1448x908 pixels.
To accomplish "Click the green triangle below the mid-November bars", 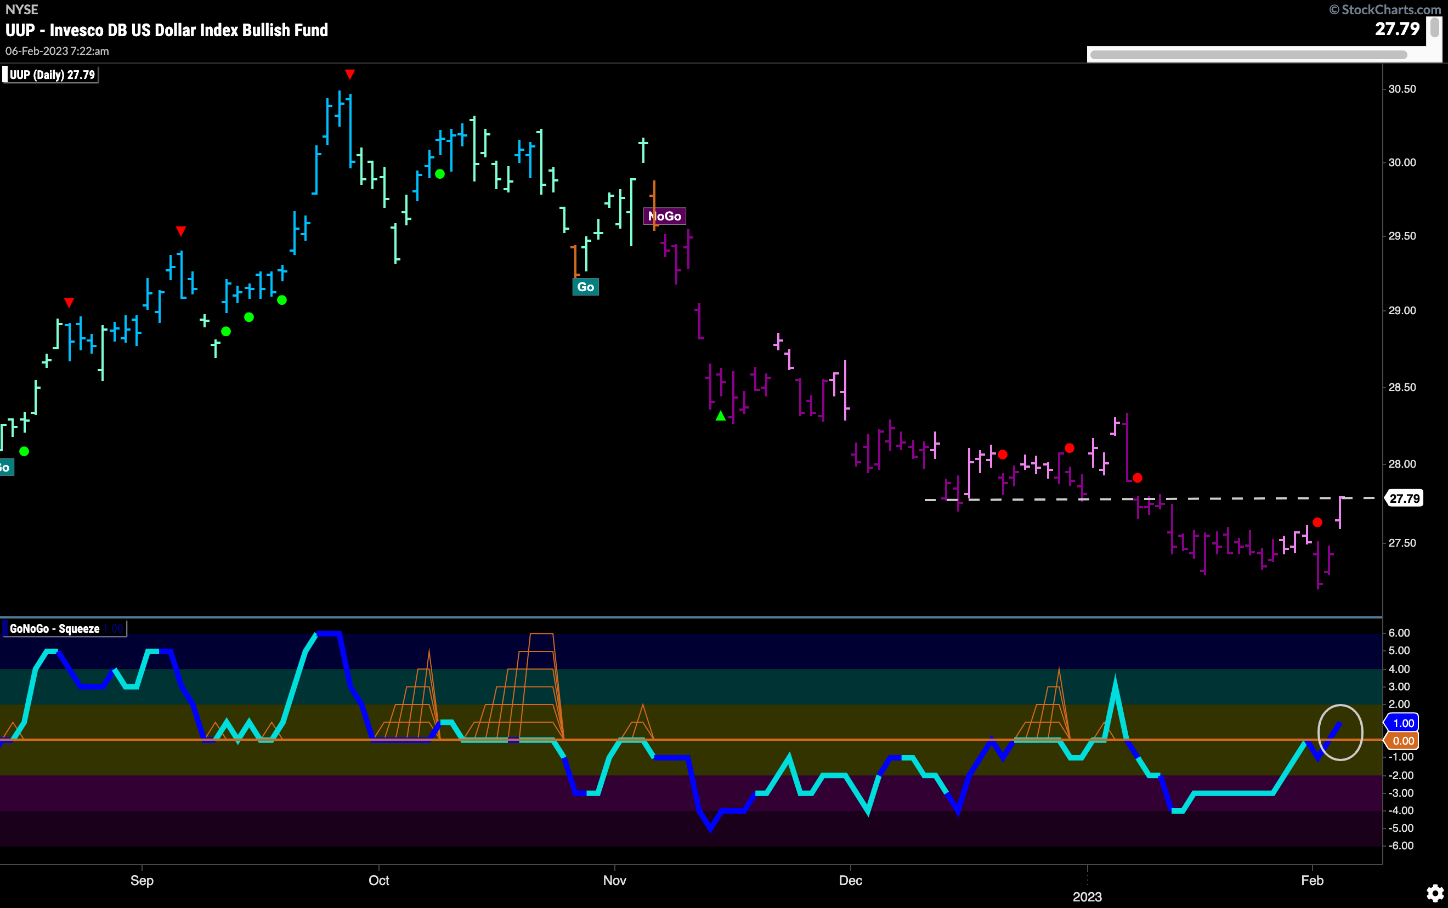I will pos(721,416).
